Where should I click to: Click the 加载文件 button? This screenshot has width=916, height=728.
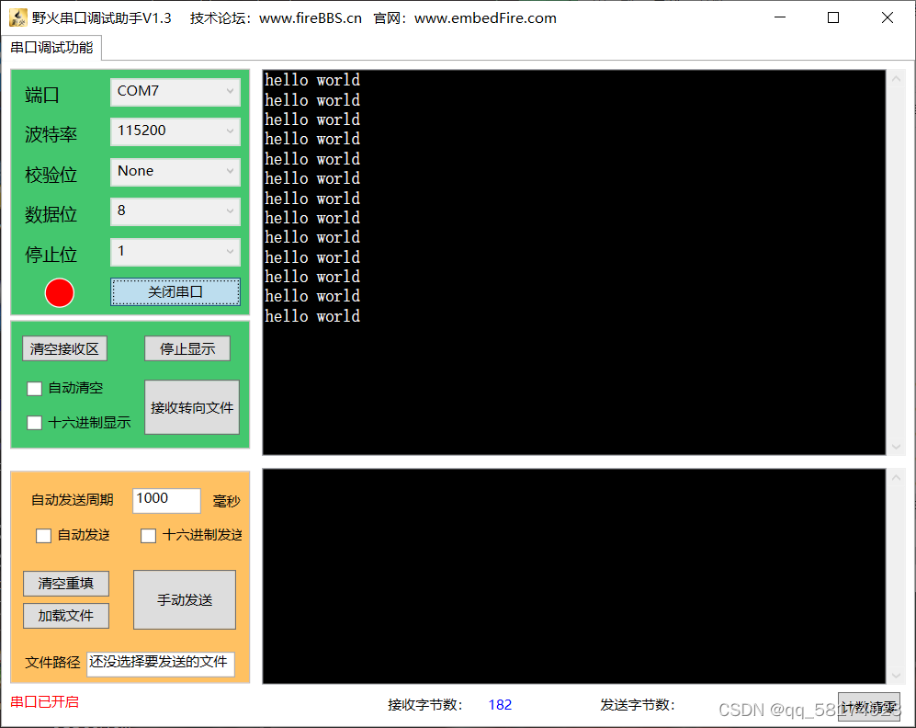click(x=66, y=615)
